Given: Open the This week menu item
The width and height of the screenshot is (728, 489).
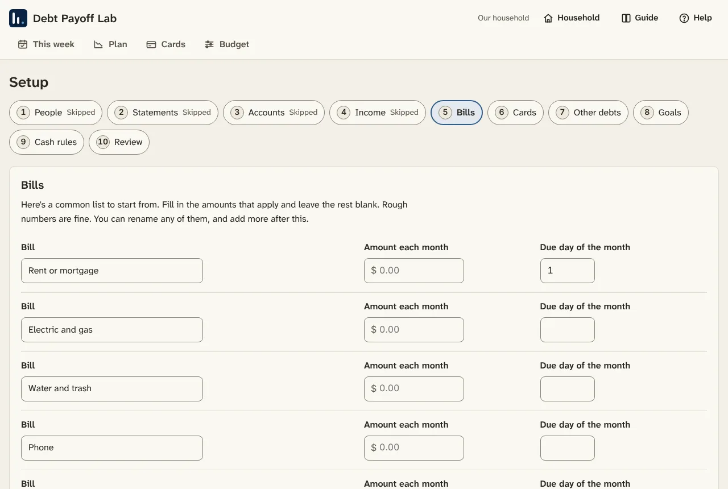Looking at the screenshot, I should [x=46, y=44].
